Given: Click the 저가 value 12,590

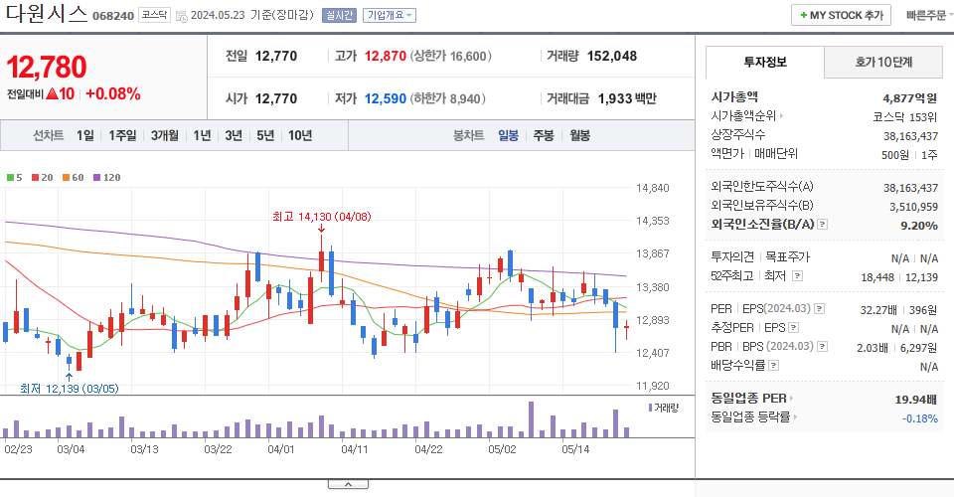Looking at the screenshot, I should (386, 98).
